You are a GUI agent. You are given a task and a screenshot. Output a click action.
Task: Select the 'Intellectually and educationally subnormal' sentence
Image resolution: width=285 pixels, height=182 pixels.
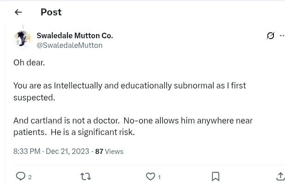click(130, 91)
